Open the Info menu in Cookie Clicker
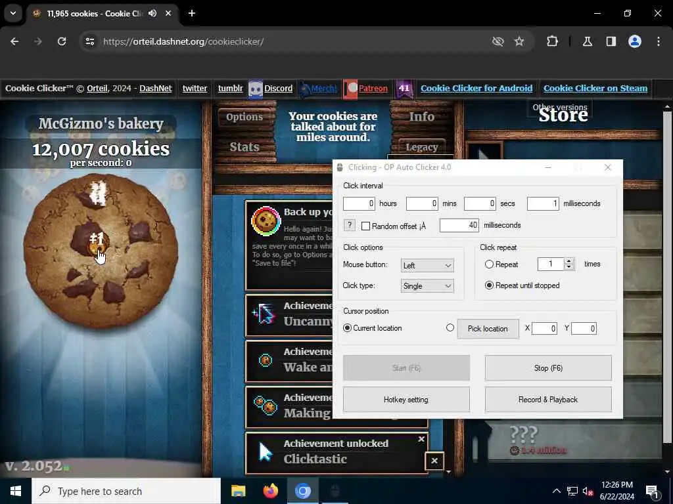This screenshot has width=673, height=504. pyautogui.click(x=421, y=117)
